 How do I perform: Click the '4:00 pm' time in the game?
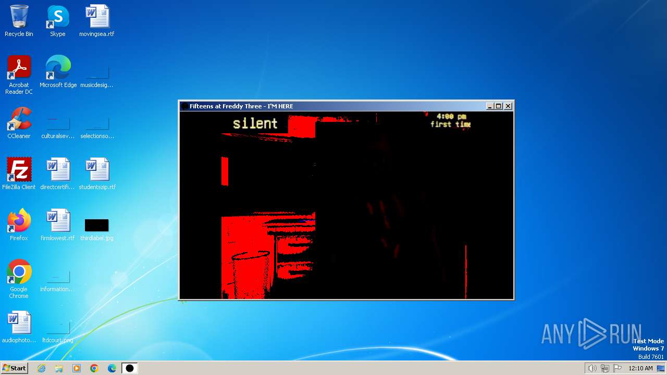click(451, 117)
